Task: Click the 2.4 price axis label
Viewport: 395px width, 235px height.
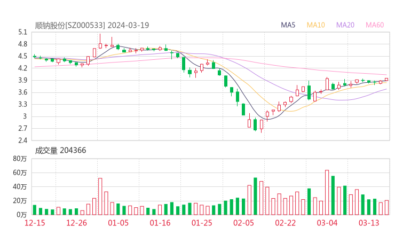Action: click(x=22, y=140)
